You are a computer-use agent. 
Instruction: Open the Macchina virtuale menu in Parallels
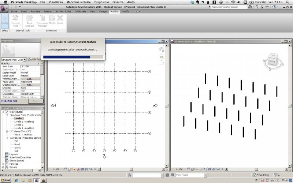click(x=78, y=2)
